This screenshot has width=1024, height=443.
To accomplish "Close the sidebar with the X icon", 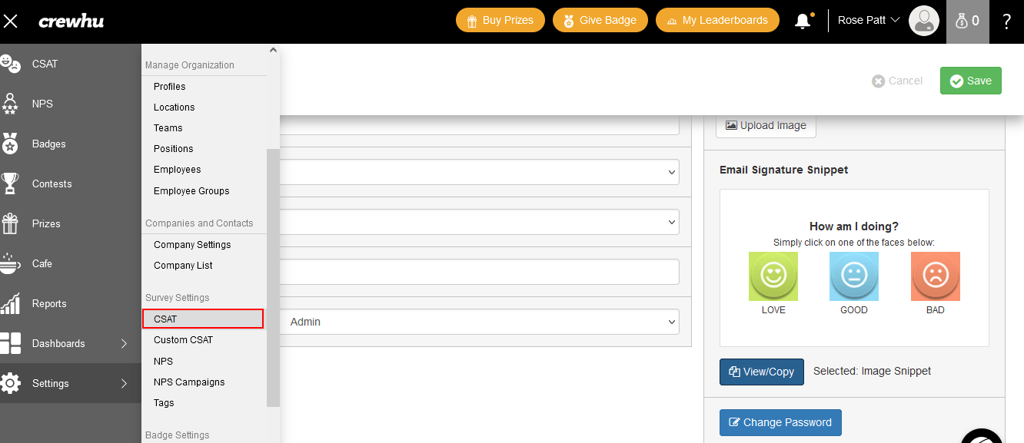I will pyautogui.click(x=11, y=21).
